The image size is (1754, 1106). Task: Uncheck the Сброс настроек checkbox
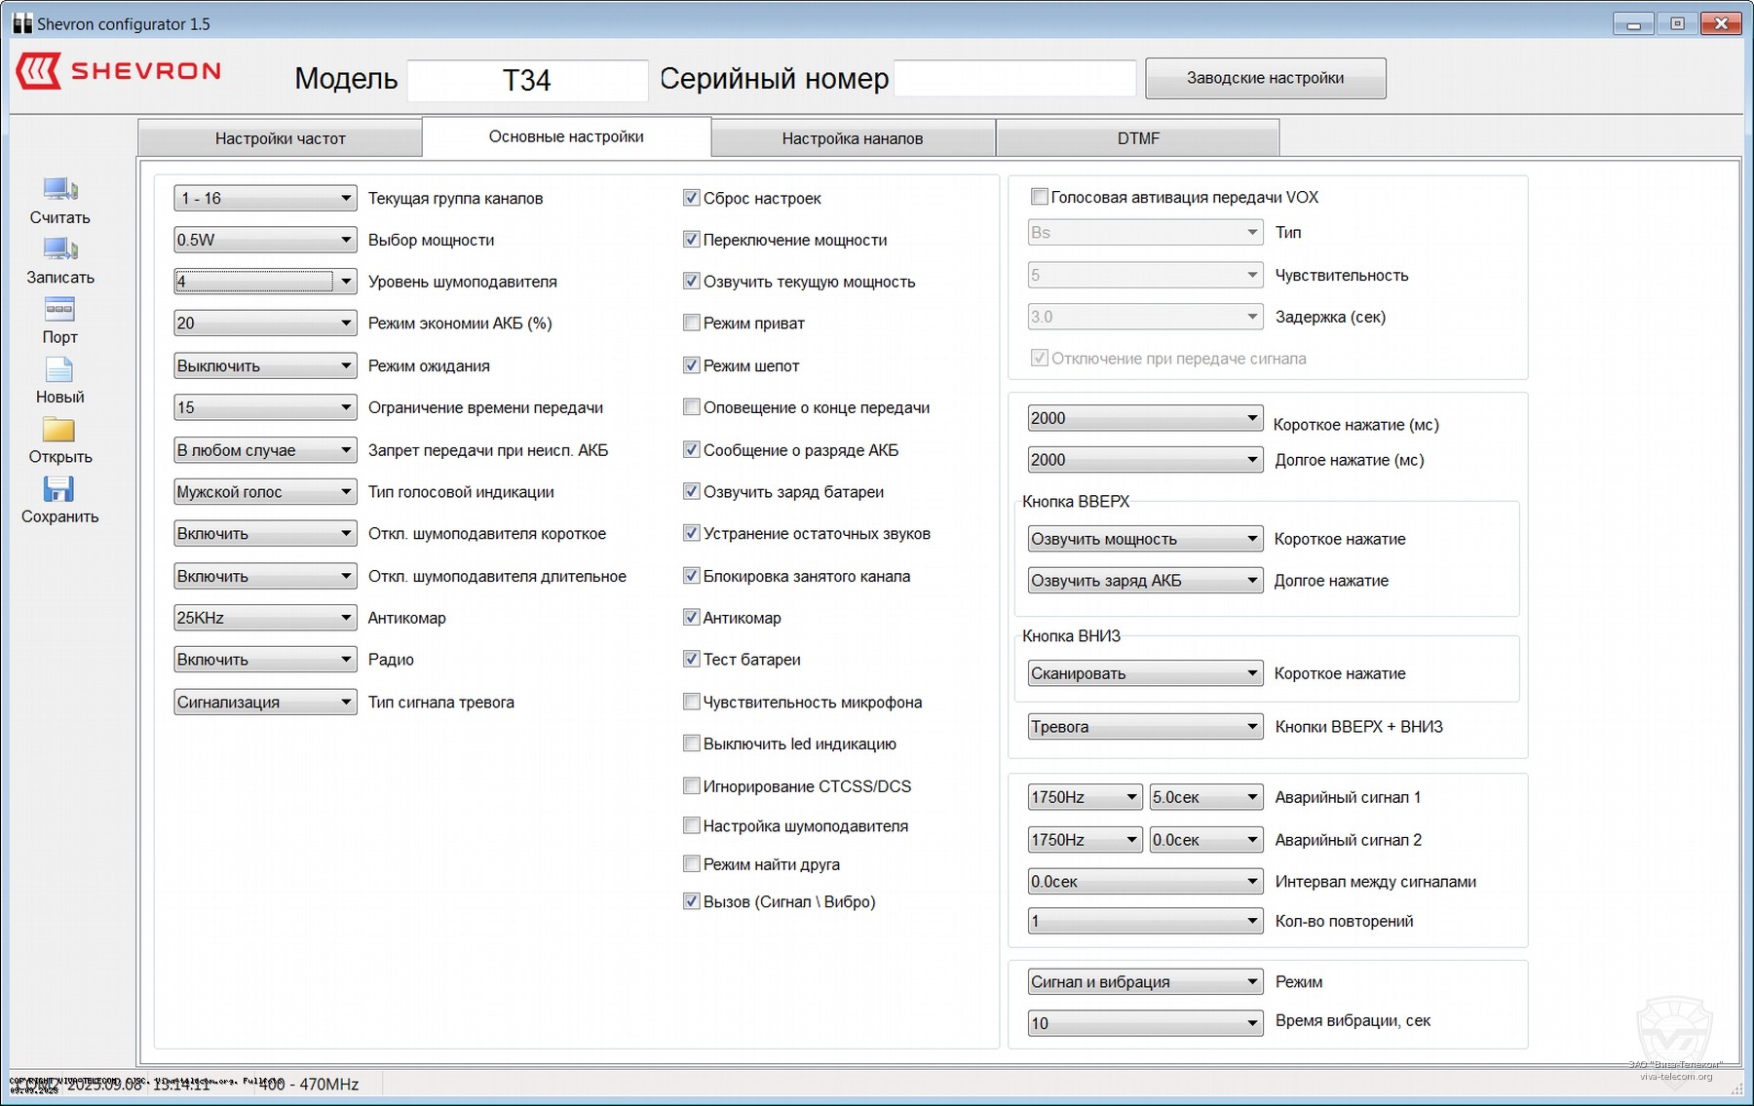click(x=692, y=198)
